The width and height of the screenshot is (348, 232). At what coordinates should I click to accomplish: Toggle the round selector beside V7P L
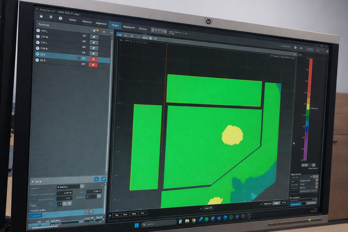38,31
